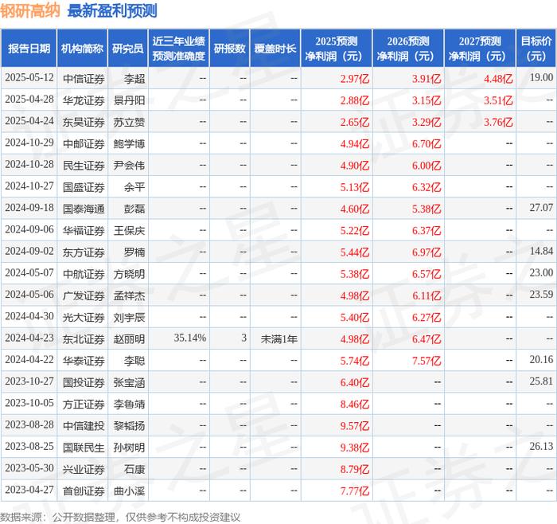The image size is (557, 524).
Task: Select the 华泰证券 institution cell
Action: tap(84, 361)
